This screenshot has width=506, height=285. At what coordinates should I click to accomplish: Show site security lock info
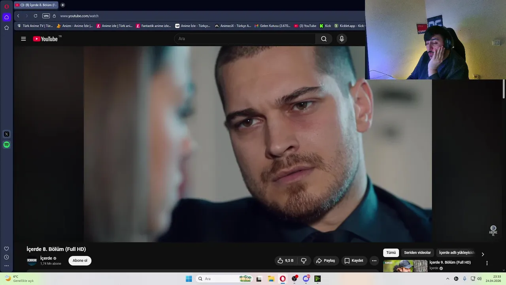[x=55, y=16]
